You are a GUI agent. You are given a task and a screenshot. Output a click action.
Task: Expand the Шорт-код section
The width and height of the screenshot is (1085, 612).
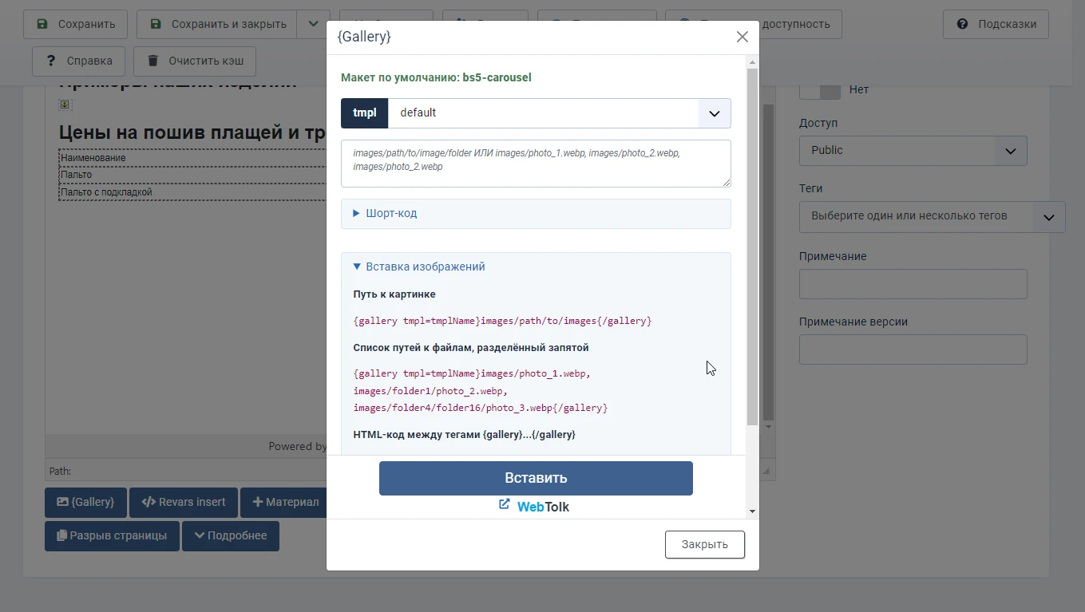[391, 213]
